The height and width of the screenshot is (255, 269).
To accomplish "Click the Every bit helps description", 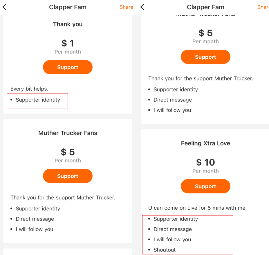I will (x=29, y=89).
